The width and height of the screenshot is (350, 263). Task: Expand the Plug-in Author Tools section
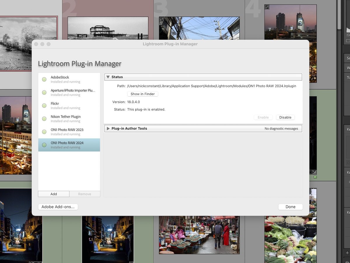(x=108, y=128)
